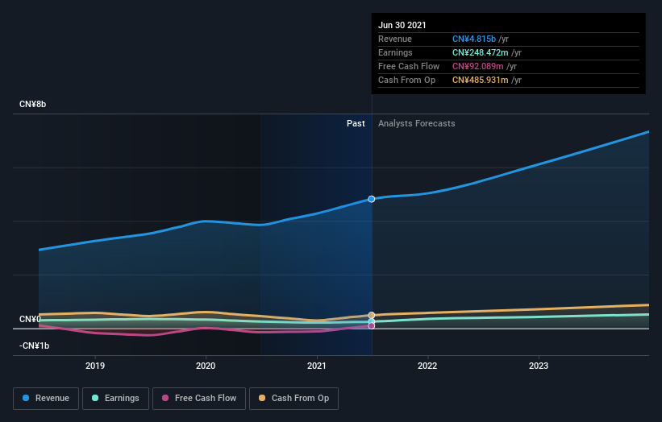This screenshot has width=662, height=422.
Task: Toggle the Earnings series legend button
Action: tap(115, 399)
